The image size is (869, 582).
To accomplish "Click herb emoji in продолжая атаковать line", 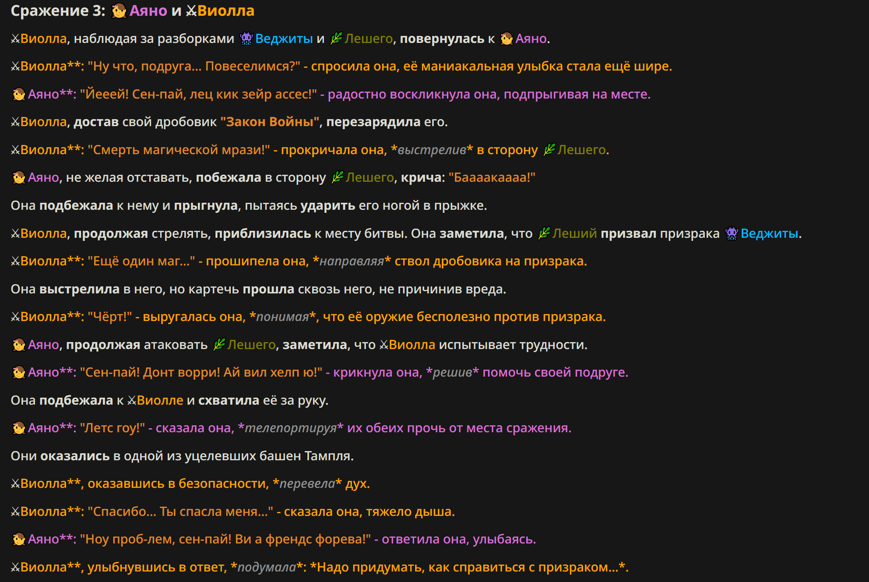I will [219, 345].
